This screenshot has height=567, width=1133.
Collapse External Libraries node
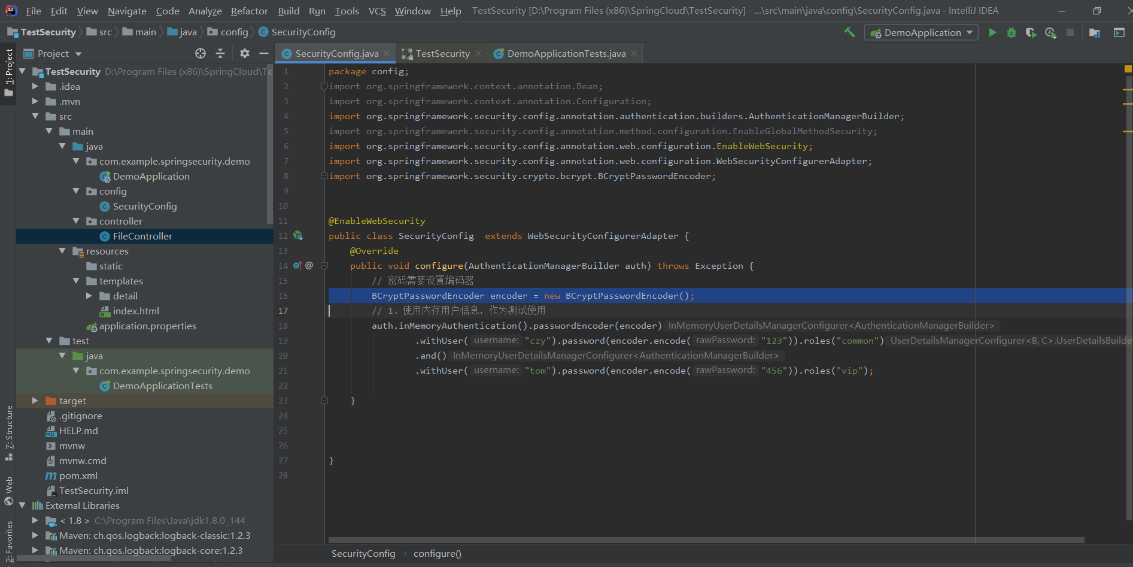(x=22, y=505)
